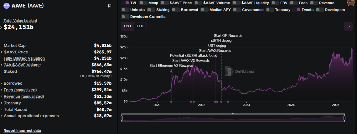Screen dimensions: 357x134
Task: Enable the Fees chart series
Action: coord(294,3)
